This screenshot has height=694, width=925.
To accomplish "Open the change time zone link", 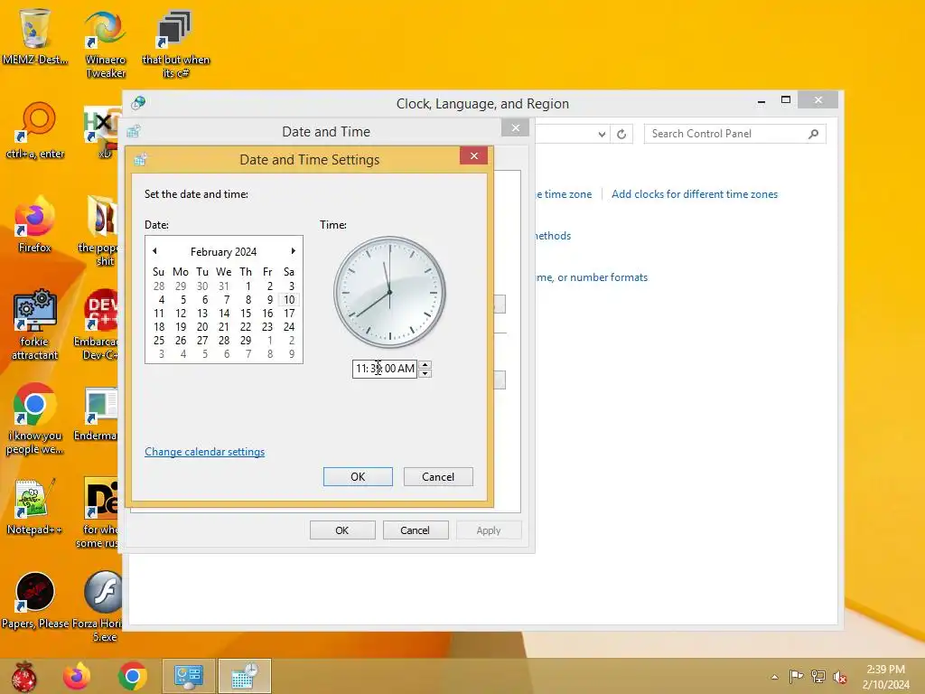I will [x=564, y=194].
